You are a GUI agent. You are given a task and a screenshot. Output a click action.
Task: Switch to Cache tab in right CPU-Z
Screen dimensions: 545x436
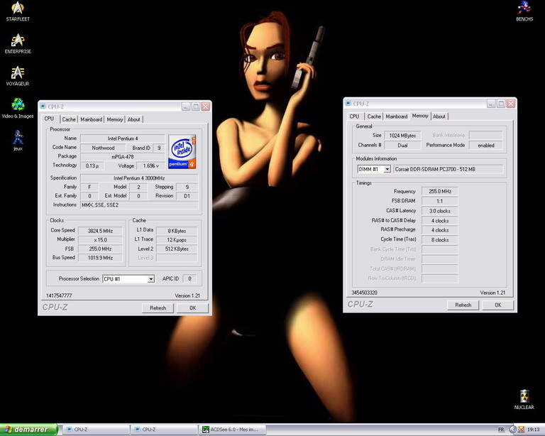[x=374, y=116]
